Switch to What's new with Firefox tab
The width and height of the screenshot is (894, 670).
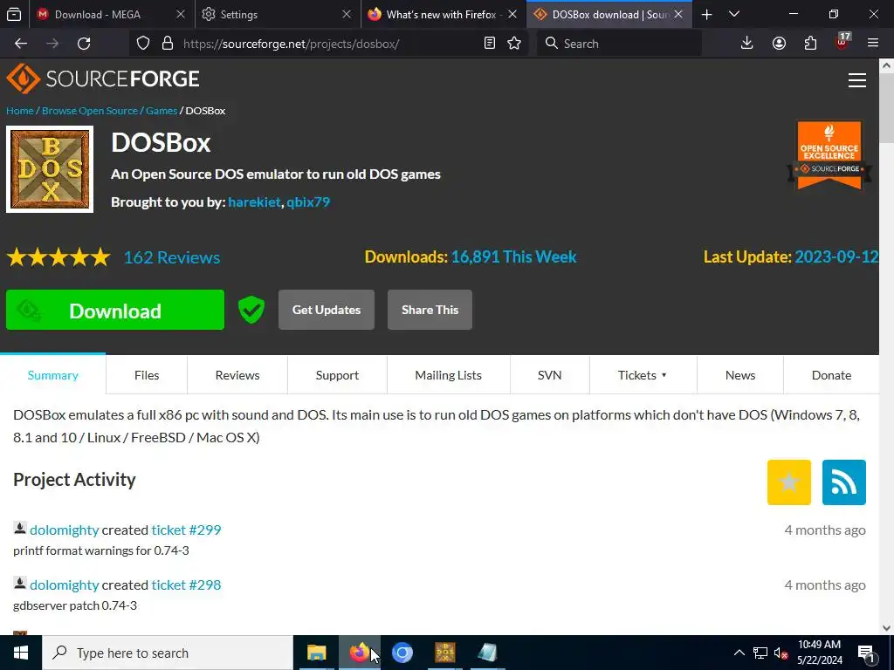point(433,14)
